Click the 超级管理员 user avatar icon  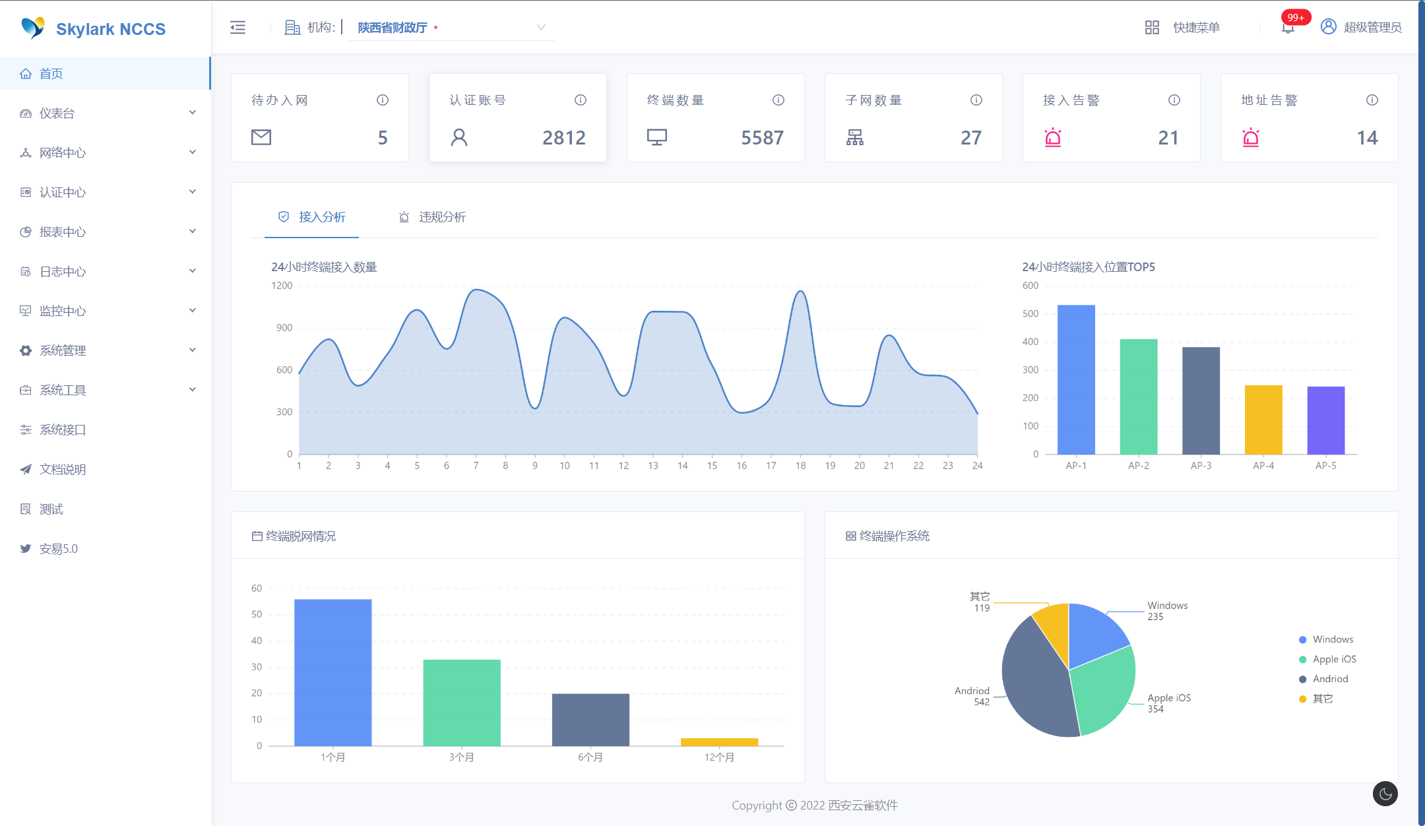point(1329,26)
